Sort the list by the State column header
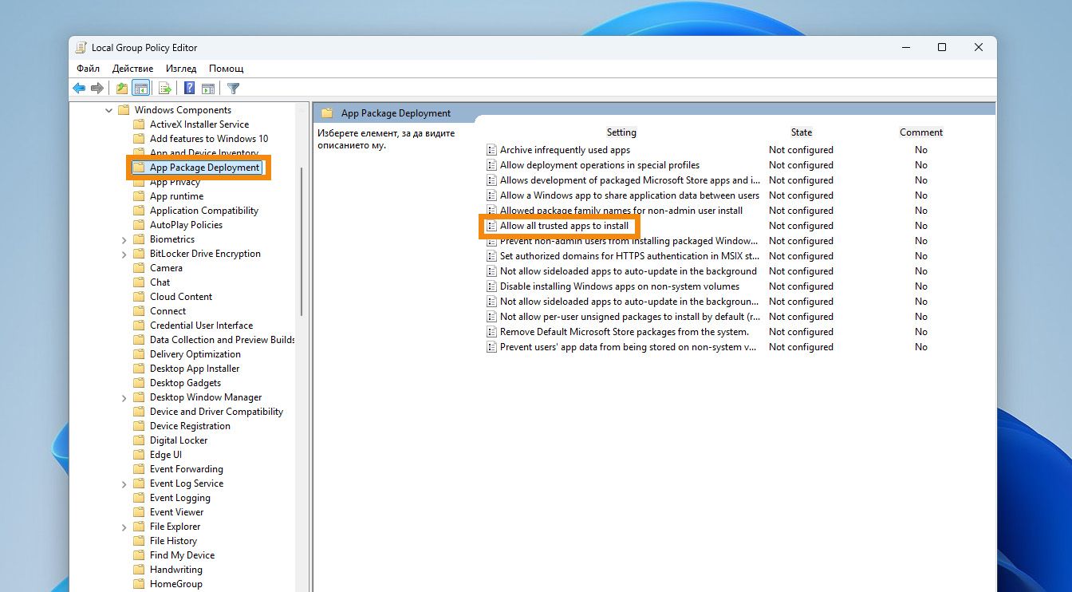The image size is (1072, 592). coord(802,132)
